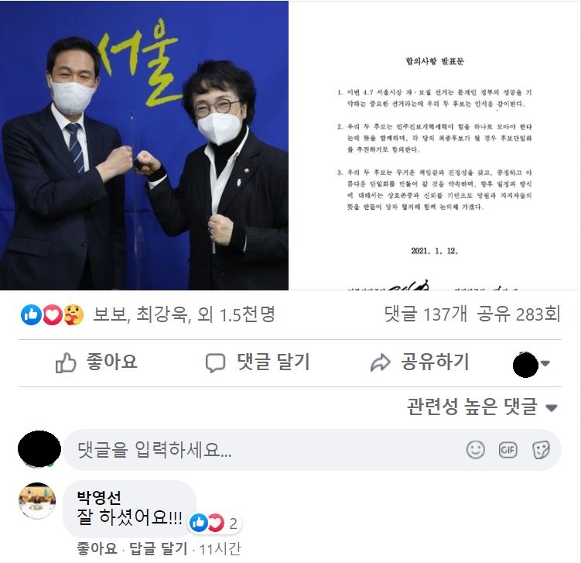Open commenter 박영선 profile name
The image size is (581, 563).
[98, 497]
